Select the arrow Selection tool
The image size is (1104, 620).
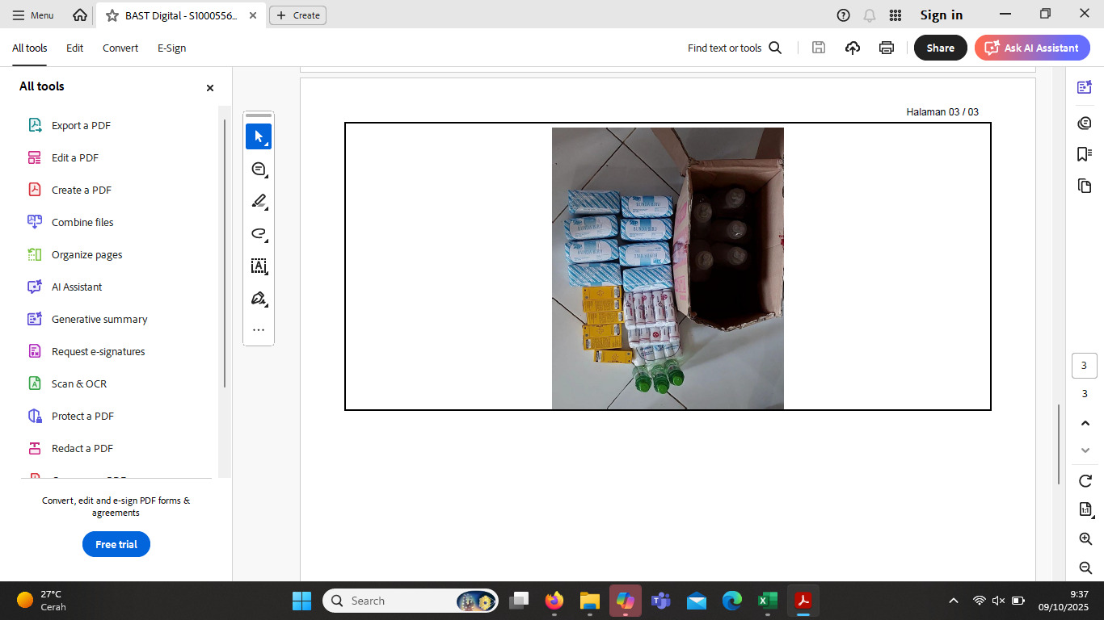coord(259,136)
